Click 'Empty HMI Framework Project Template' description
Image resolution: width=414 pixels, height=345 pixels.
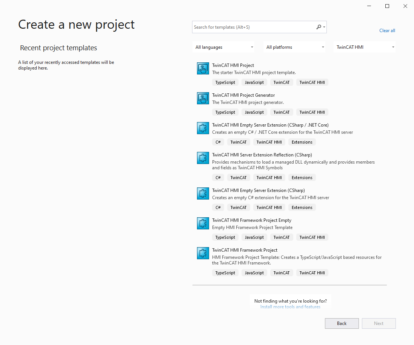[x=252, y=227]
